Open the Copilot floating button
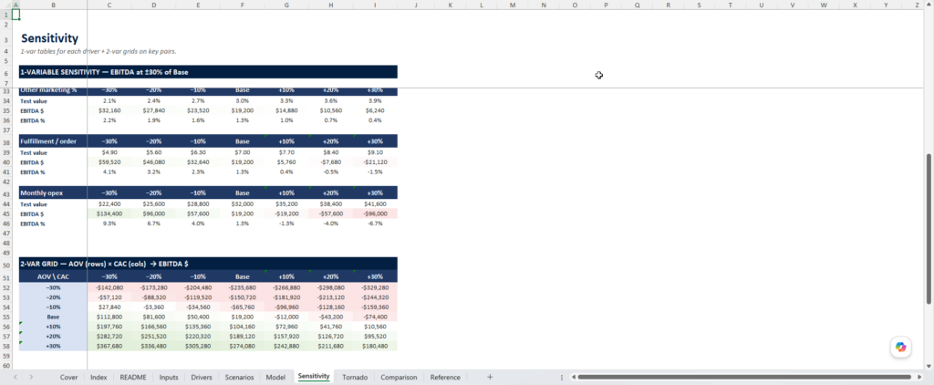934x385 pixels. 900,347
